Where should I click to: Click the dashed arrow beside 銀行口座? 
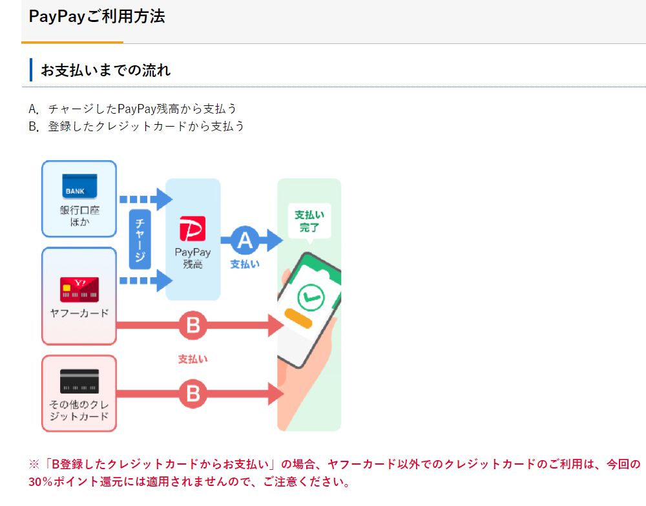tap(145, 199)
